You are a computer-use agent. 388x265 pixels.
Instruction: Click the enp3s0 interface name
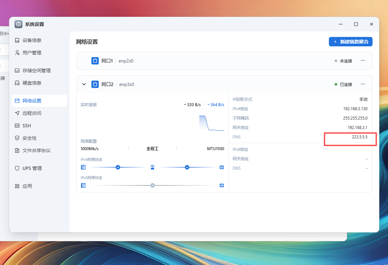127,84
